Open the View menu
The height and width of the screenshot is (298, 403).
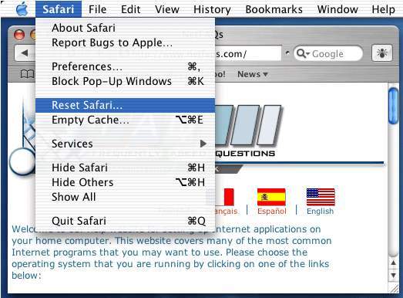[166, 9]
